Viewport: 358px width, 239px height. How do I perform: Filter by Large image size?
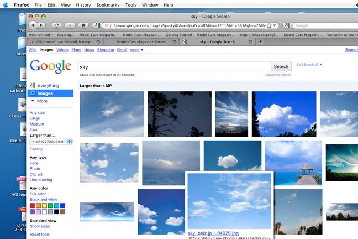click(x=35, y=118)
